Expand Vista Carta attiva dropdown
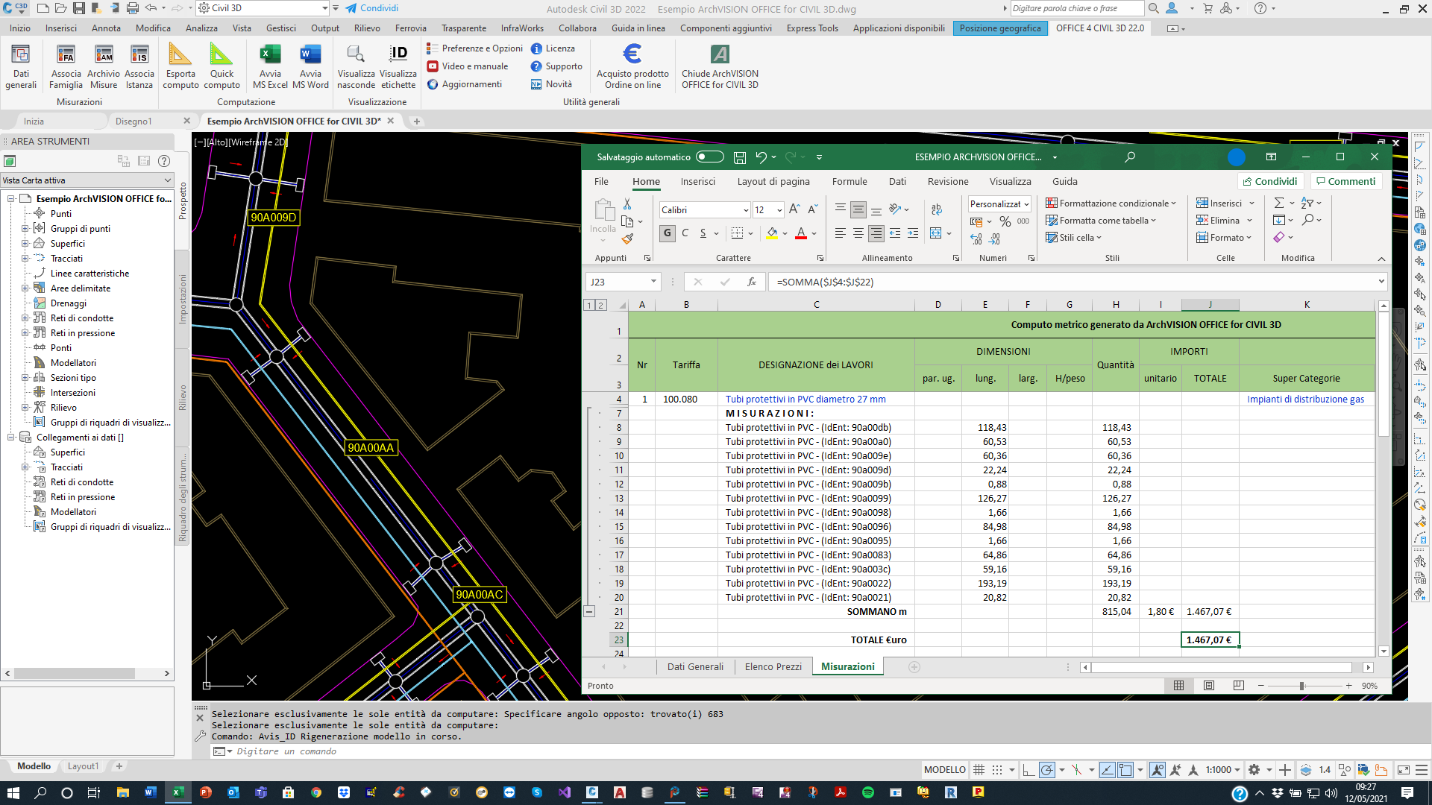This screenshot has height=805, width=1432. [x=167, y=180]
